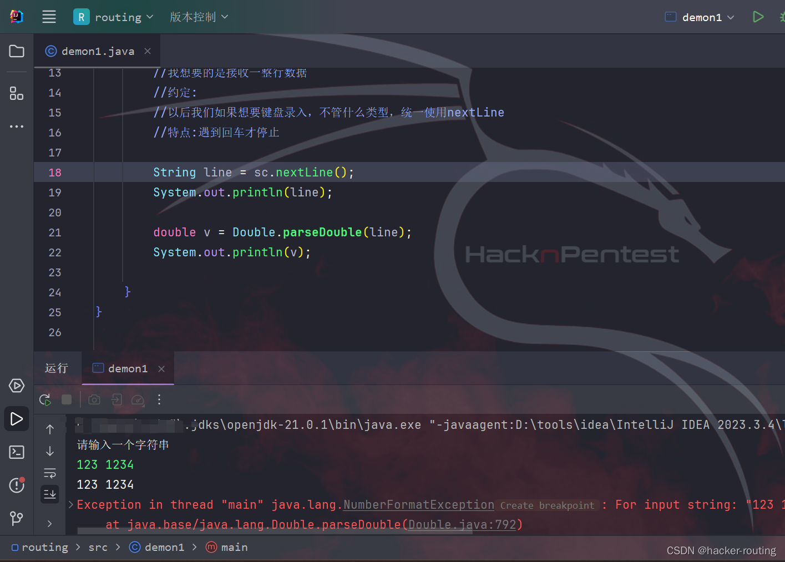This screenshot has height=562, width=785.
Task: Show more tool windows ellipsis
Action: (x=17, y=126)
